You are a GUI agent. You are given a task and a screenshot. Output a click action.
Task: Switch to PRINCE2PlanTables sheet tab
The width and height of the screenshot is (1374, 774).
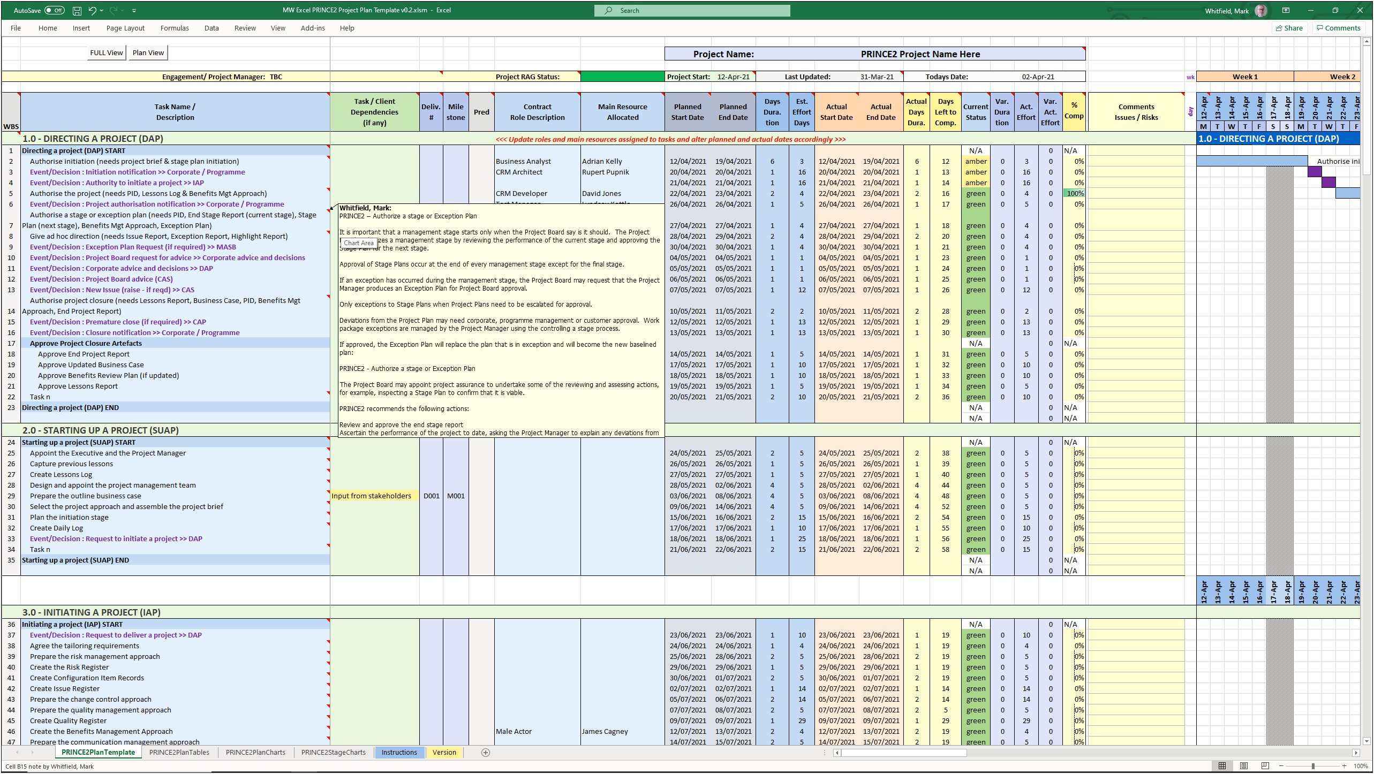pyautogui.click(x=179, y=752)
